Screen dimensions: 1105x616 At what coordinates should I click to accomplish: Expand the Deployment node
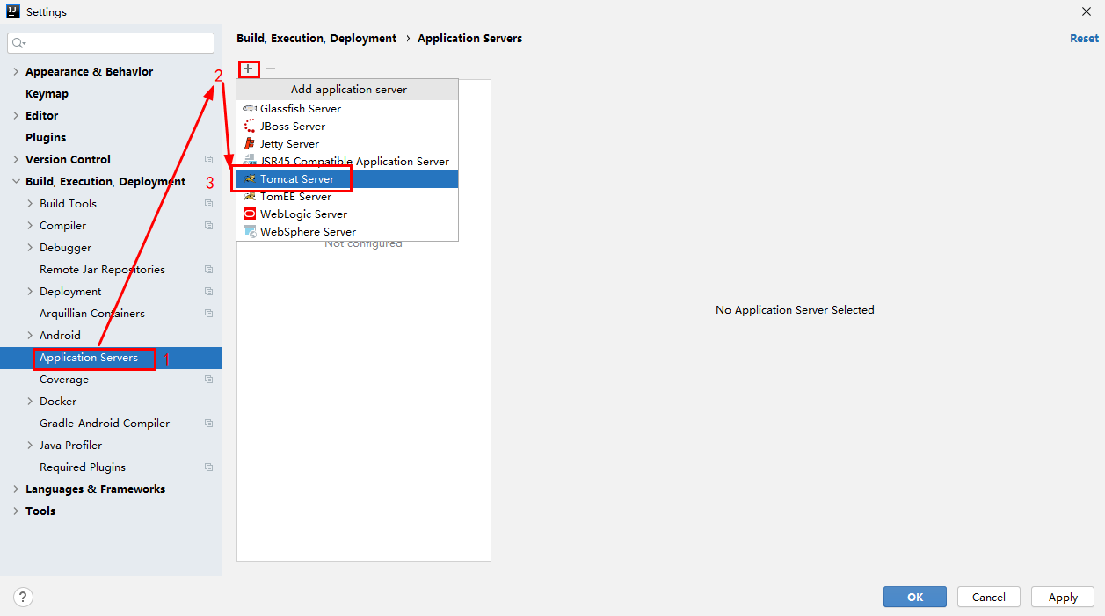[x=30, y=292]
